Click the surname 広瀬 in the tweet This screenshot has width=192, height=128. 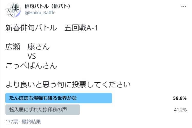coord(13,47)
